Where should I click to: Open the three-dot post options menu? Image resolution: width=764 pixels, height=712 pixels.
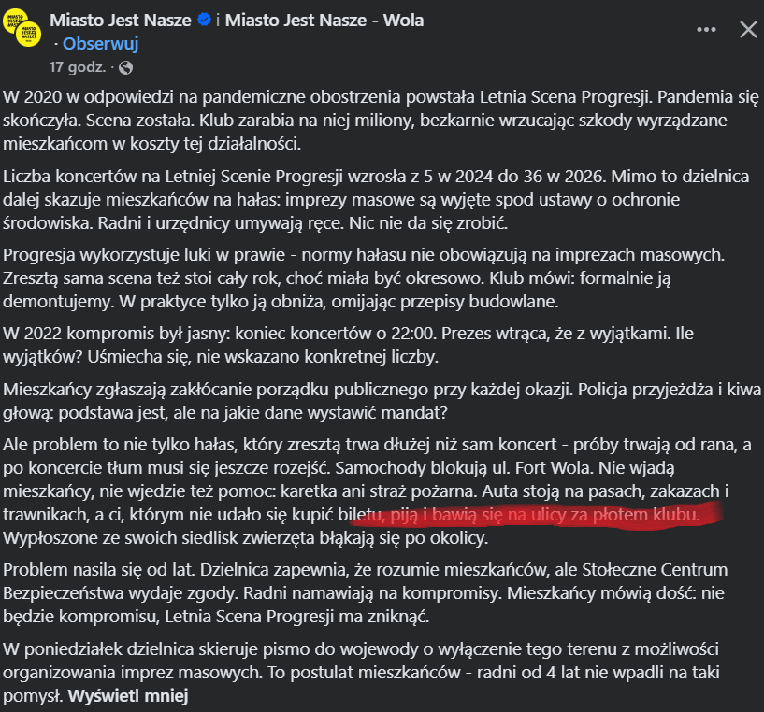[x=706, y=30]
